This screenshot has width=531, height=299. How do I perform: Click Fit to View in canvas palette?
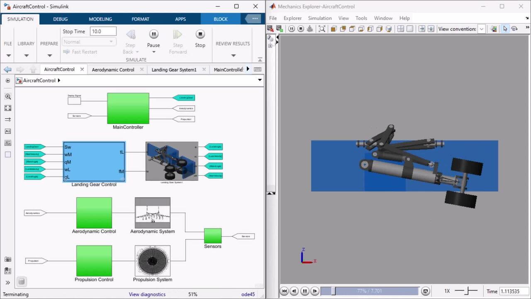pos(8,108)
